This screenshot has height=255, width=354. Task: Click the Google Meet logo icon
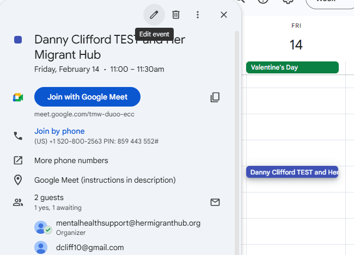coord(18,97)
